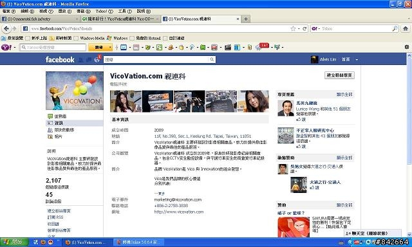Open Yahoo! logo dropdown arrow on toolbar
Image resolution: width=412 pixels, height=247 pixels.
14,48
